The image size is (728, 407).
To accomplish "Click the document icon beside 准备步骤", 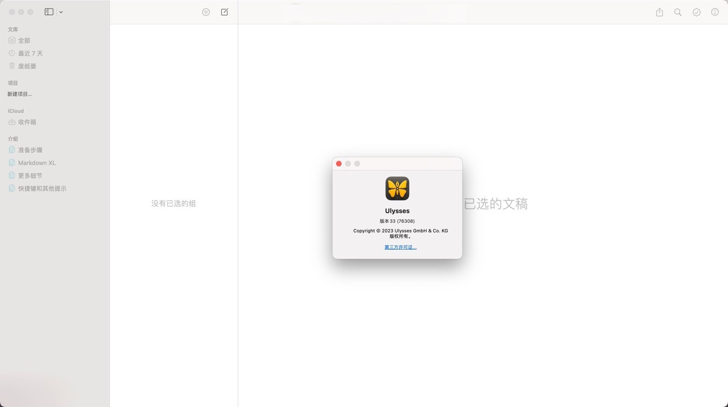I will point(12,150).
